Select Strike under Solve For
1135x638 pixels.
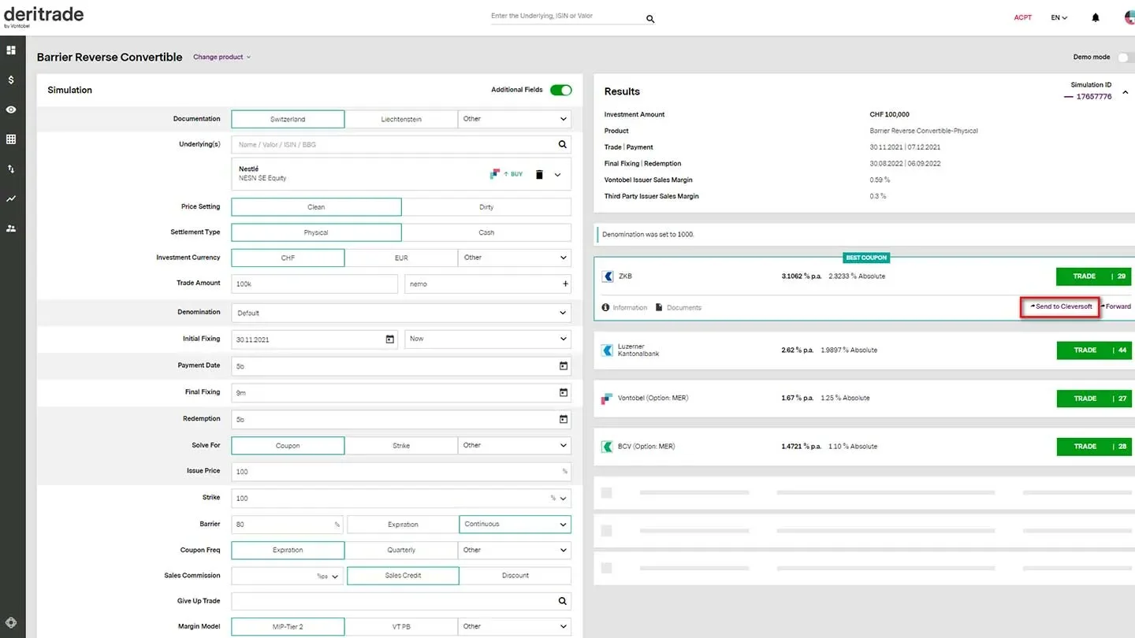coord(401,446)
